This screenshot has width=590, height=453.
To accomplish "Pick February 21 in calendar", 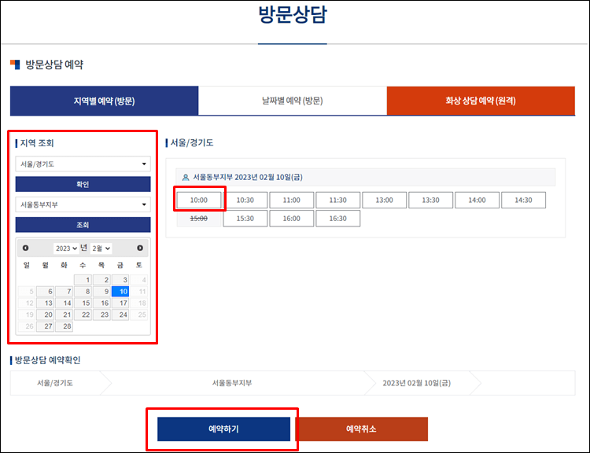I will 64,315.
